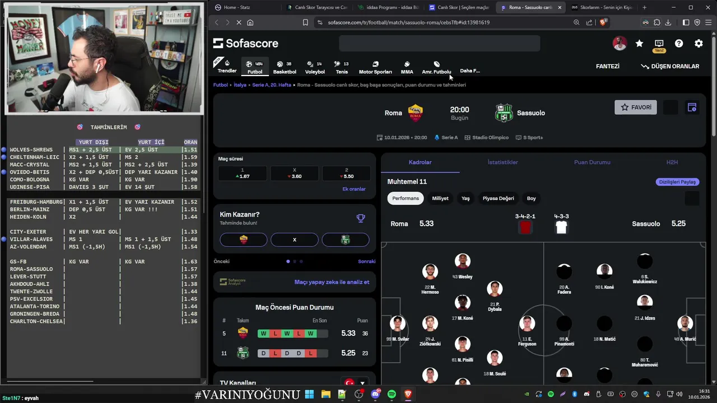Open browser downloads icon

click(x=668, y=22)
